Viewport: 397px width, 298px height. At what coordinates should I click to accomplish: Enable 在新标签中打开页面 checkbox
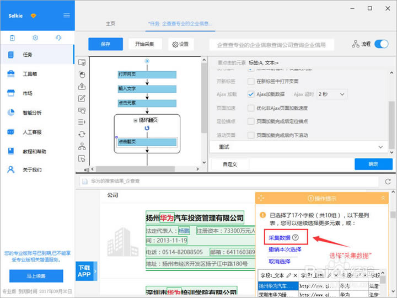(251, 81)
